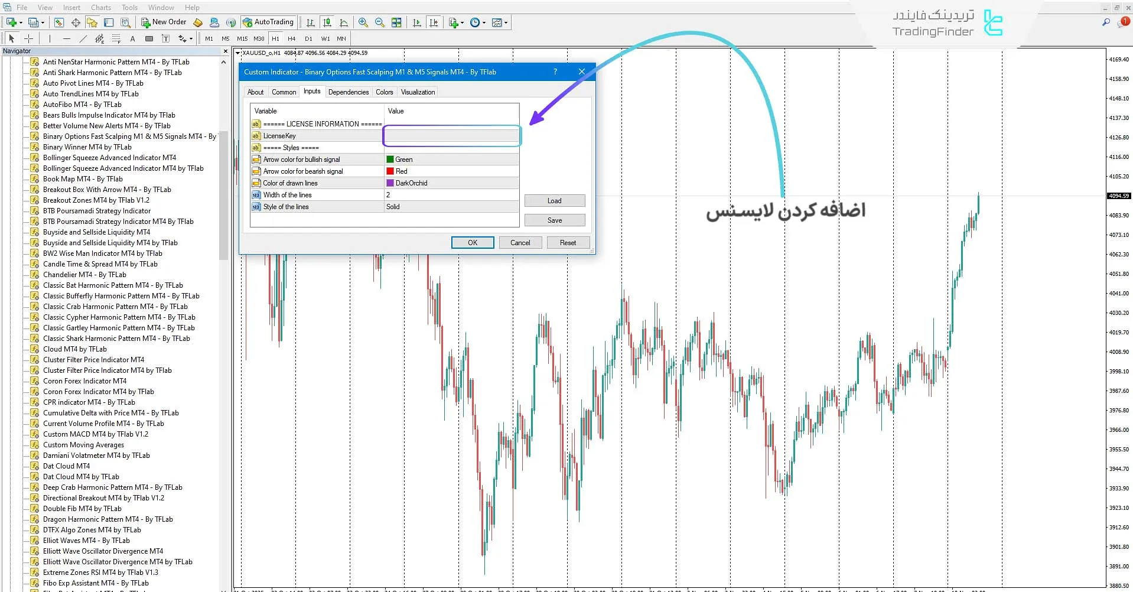Enable M5 timeframe button
Image resolution: width=1133 pixels, height=592 pixels.
[225, 38]
